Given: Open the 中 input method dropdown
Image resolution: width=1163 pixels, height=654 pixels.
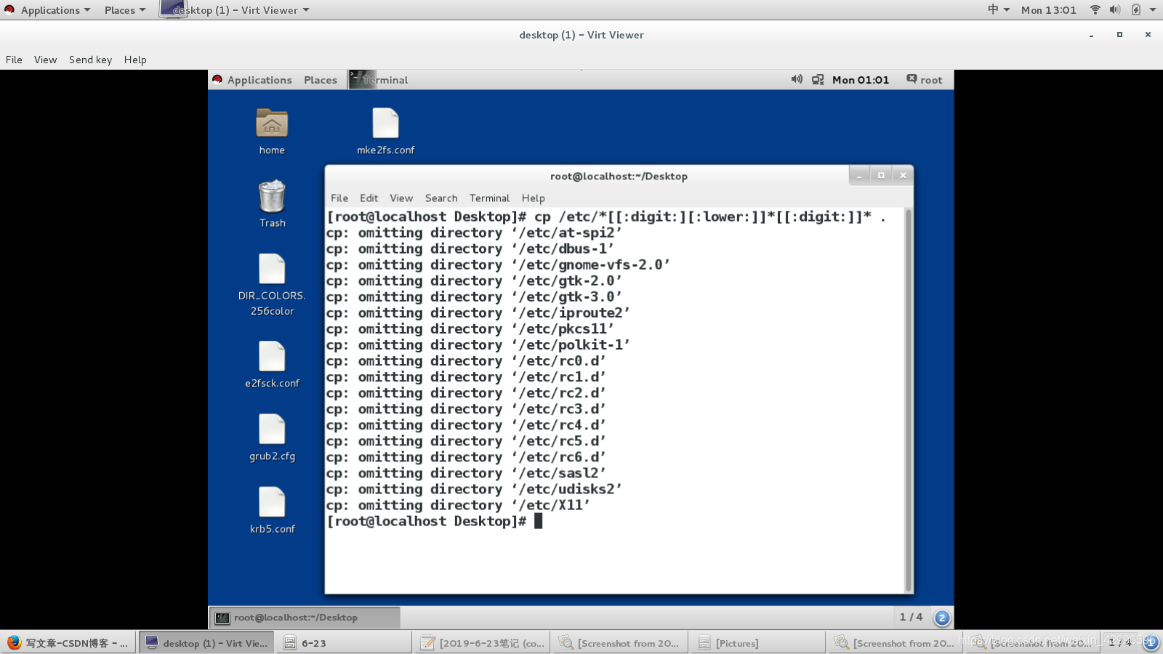Looking at the screenshot, I should coord(996,9).
